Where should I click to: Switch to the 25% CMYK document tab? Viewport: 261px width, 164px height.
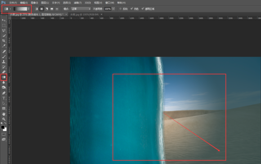tap(36, 14)
